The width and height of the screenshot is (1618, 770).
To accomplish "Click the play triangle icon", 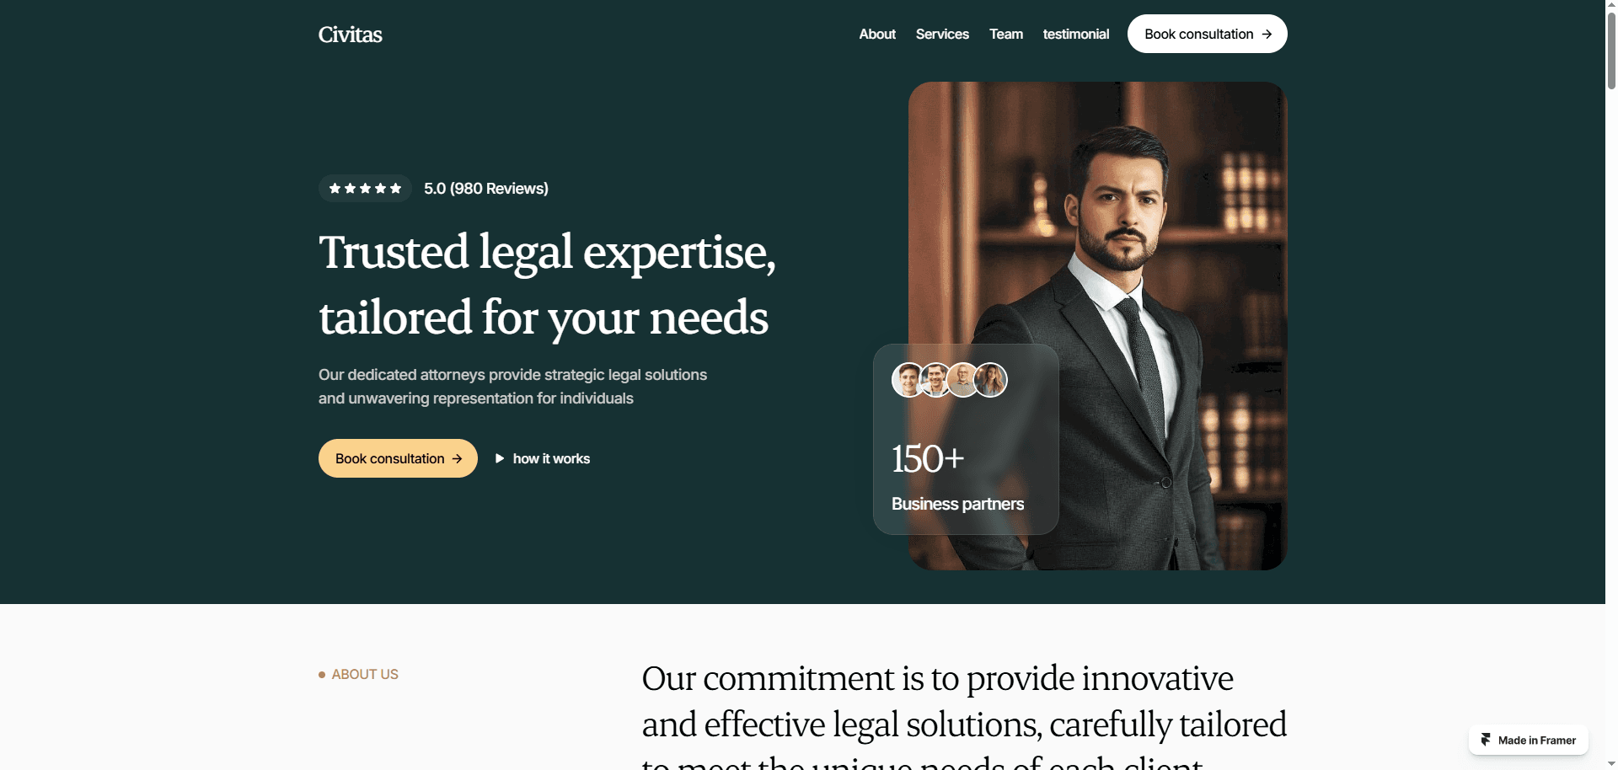I will (x=500, y=458).
